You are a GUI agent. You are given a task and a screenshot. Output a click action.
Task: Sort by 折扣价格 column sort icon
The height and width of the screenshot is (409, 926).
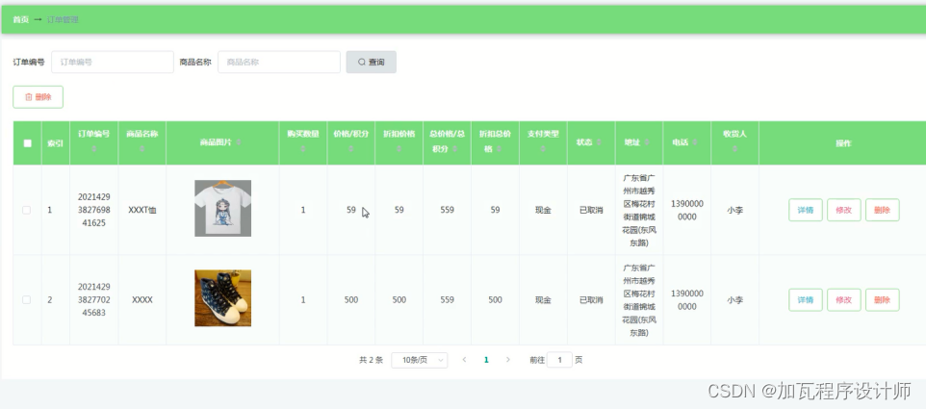(x=399, y=149)
